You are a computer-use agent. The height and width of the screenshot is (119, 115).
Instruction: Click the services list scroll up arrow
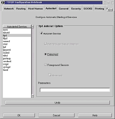[x=33, y=27]
